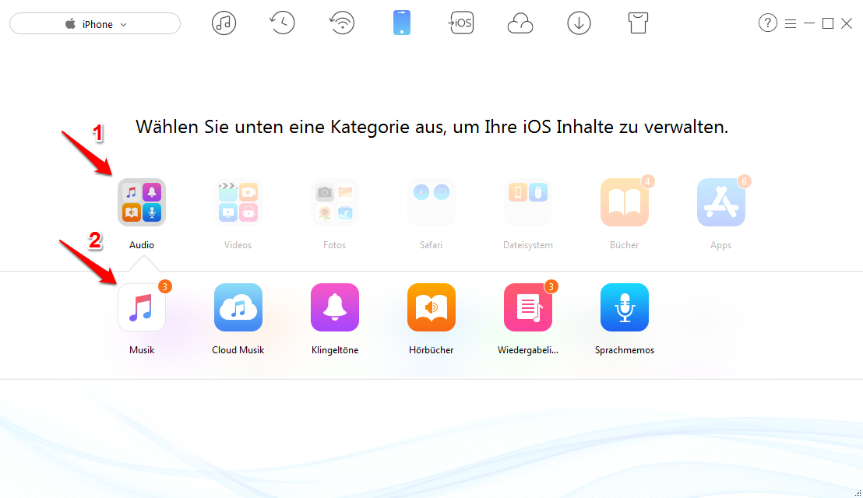Screen dimensions: 863x498
Task: Open the Downloader tool in the toolbar
Action: tap(579, 23)
